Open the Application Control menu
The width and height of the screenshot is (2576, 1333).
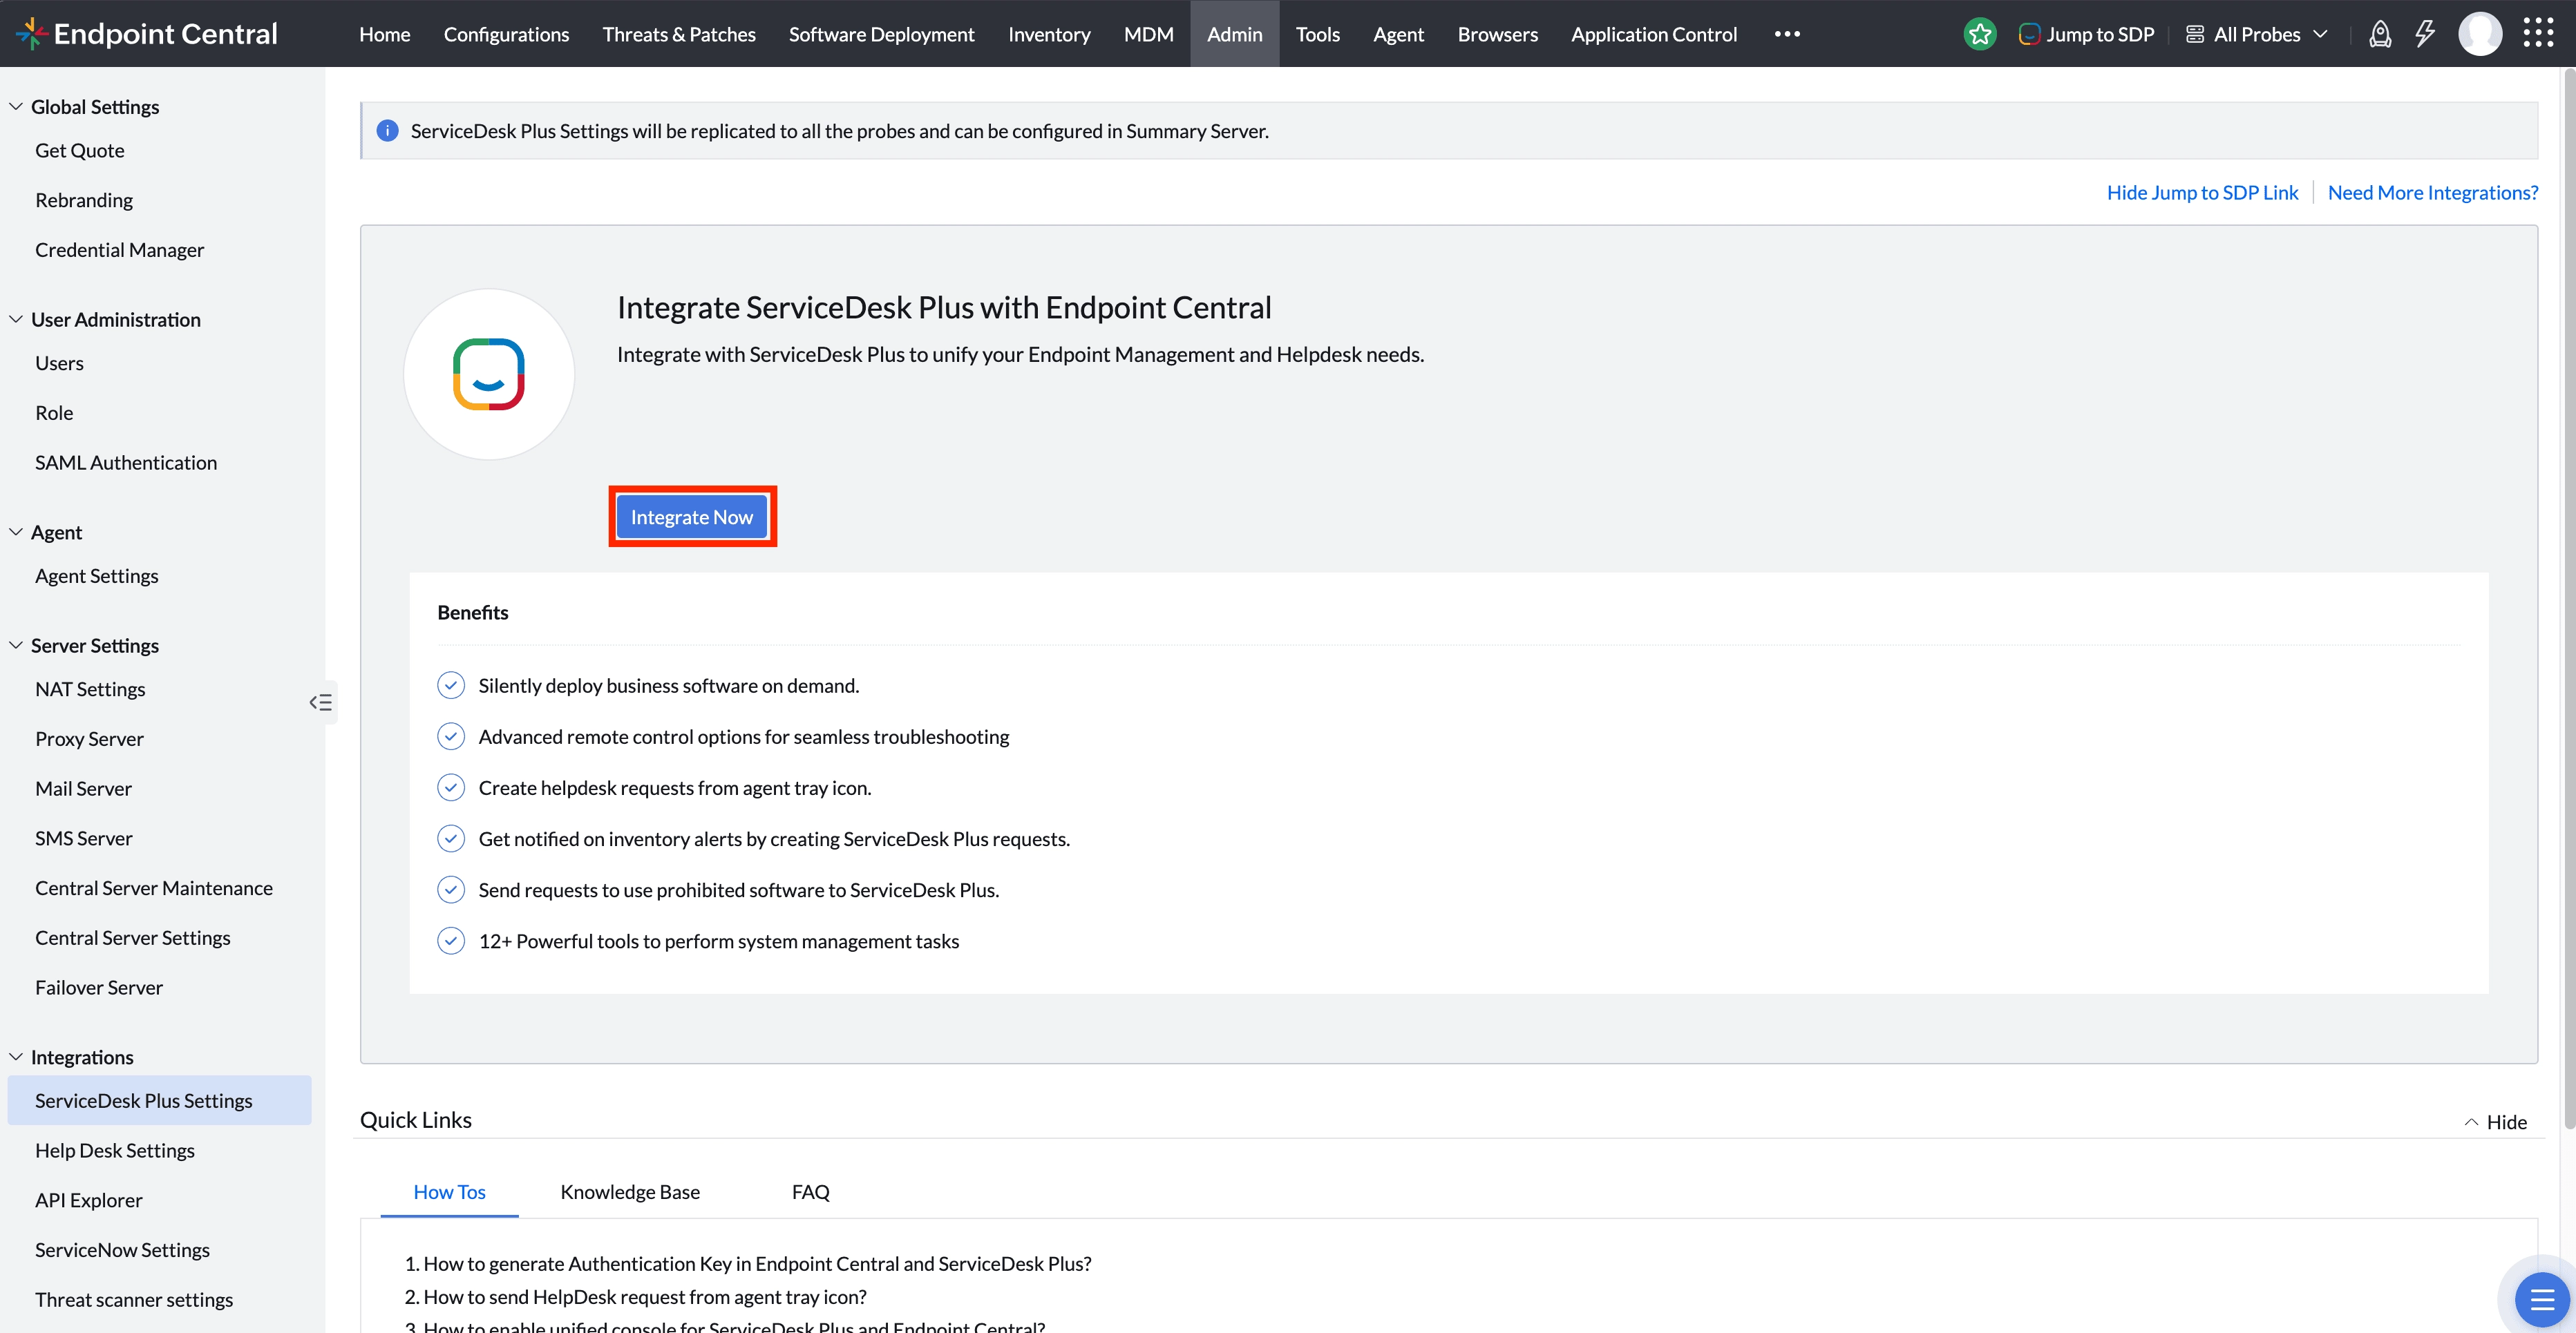pos(1653,34)
